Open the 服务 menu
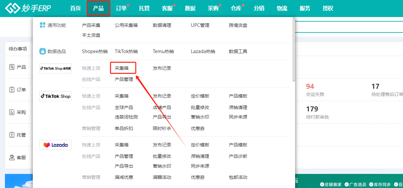The height and width of the screenshot is (188, 403). (305, 9)
